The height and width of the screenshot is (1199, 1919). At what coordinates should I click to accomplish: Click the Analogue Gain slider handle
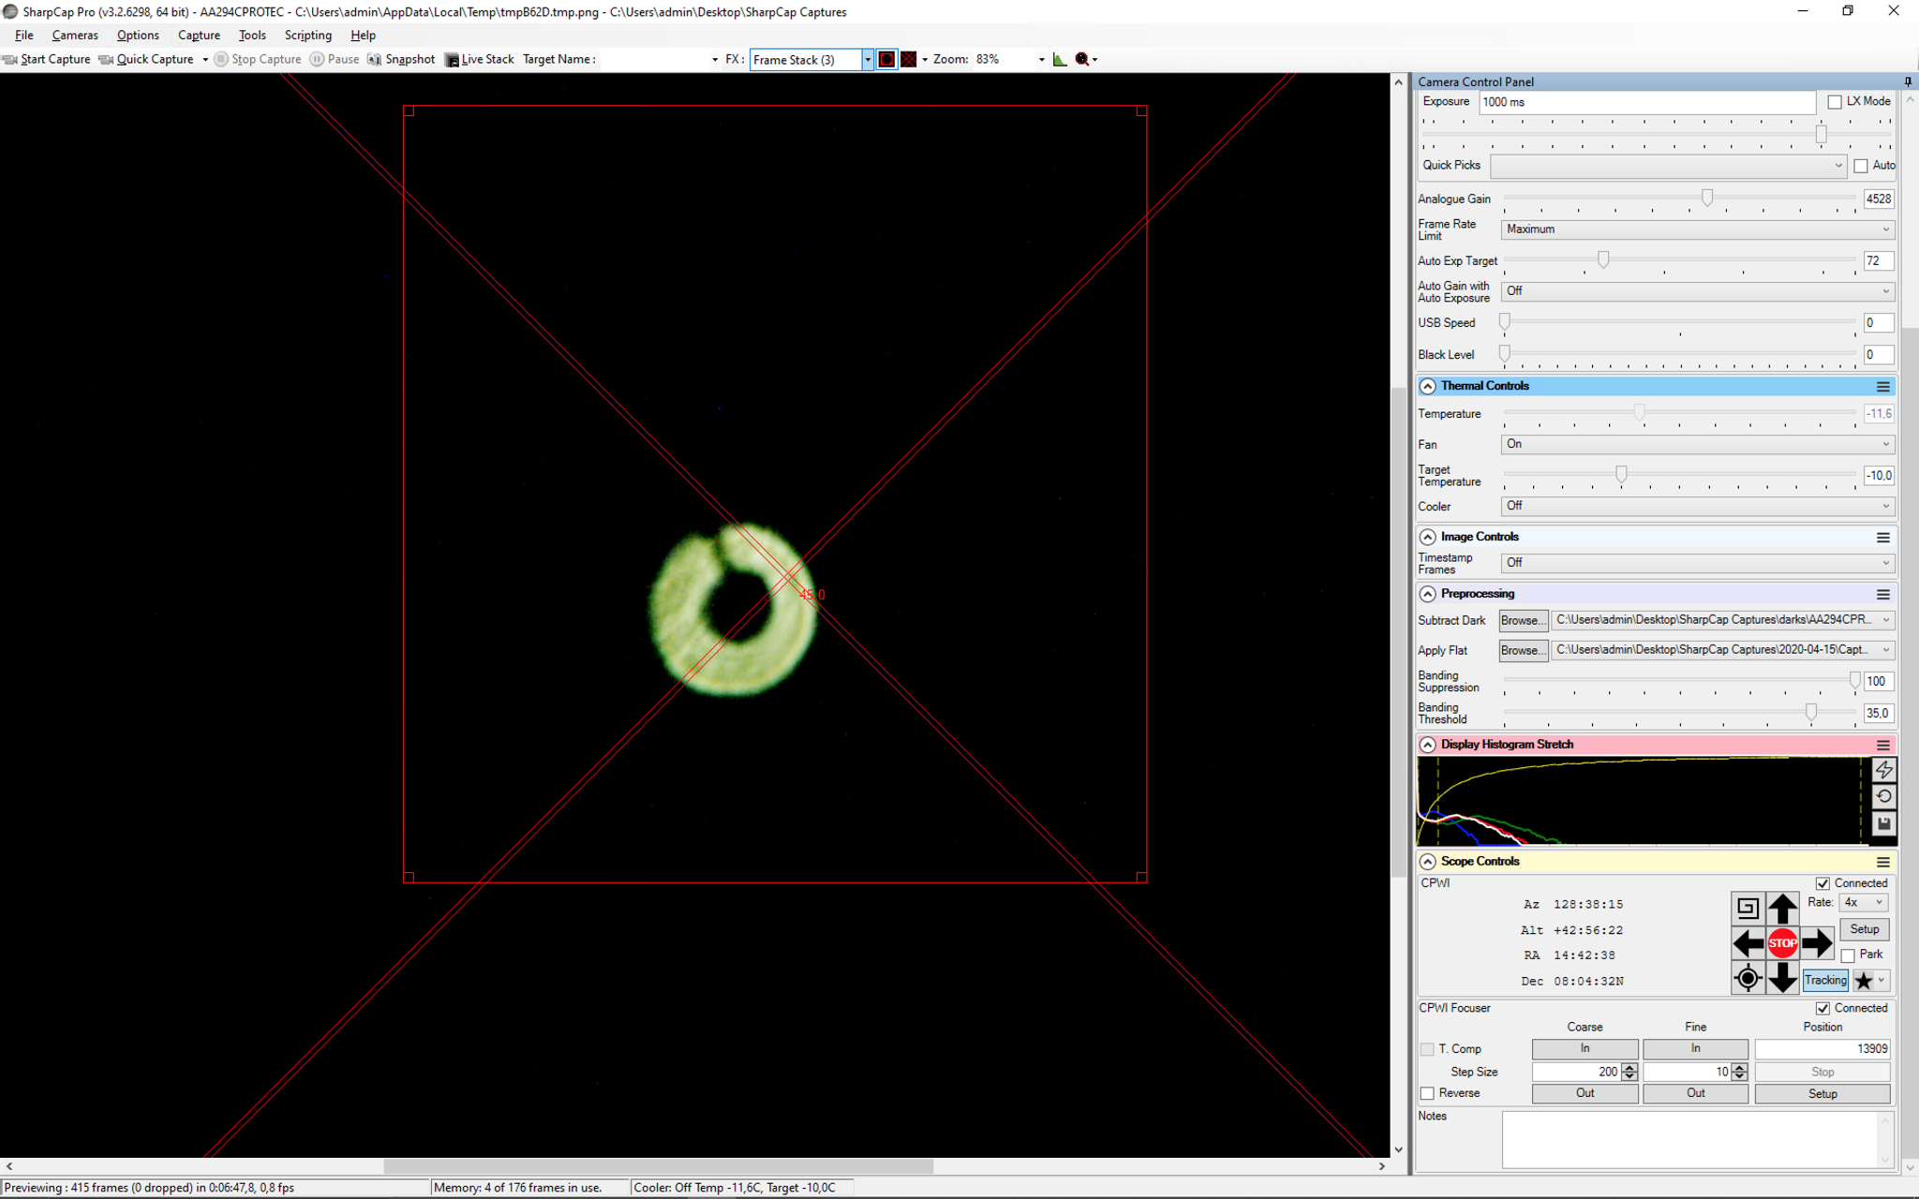click(x=1707, y=198)
